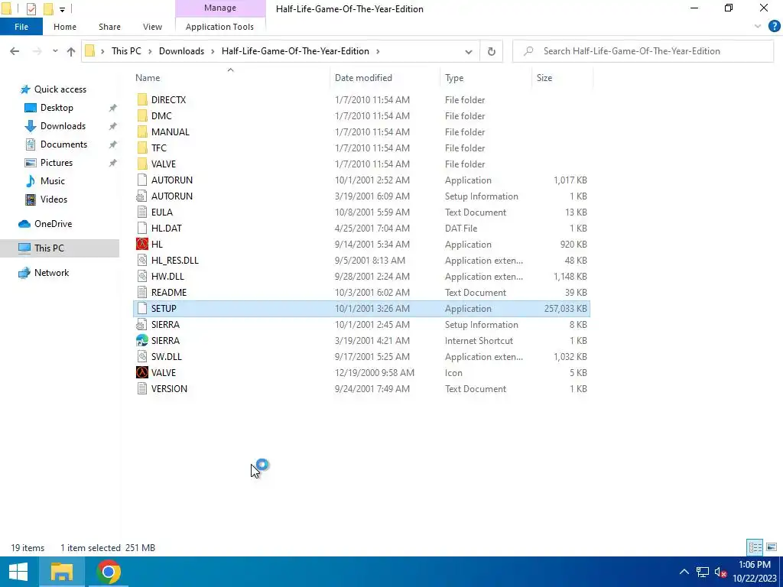Viewport: 783px width, 587px height.
Task: Select Network in the navigation pane
Action: 51,273
